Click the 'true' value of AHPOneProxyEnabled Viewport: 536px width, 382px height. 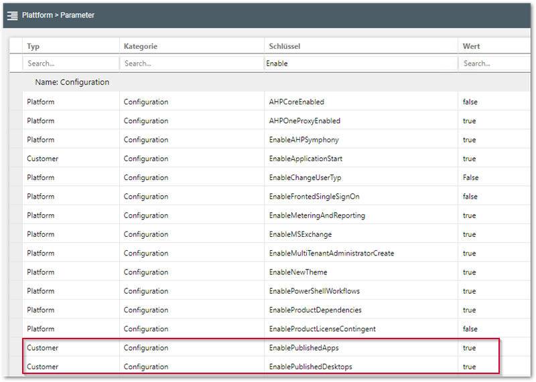[x=469, y=121]
